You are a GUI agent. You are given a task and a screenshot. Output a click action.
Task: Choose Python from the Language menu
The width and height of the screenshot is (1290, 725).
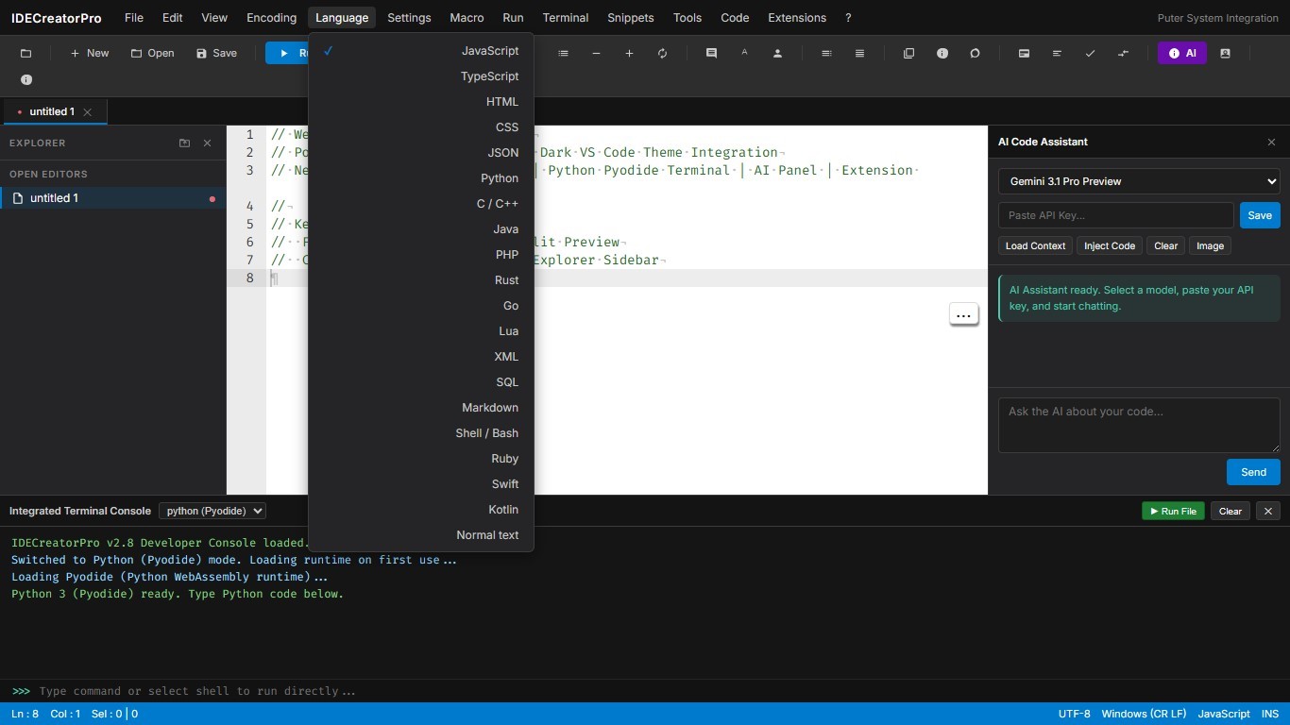tap(421, 178)
